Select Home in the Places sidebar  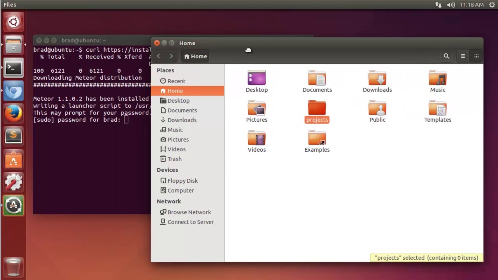188,91
